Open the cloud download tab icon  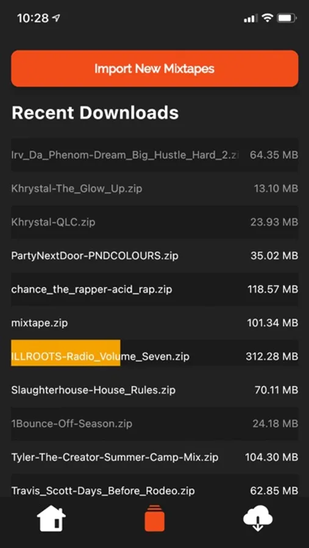(258, 519)
